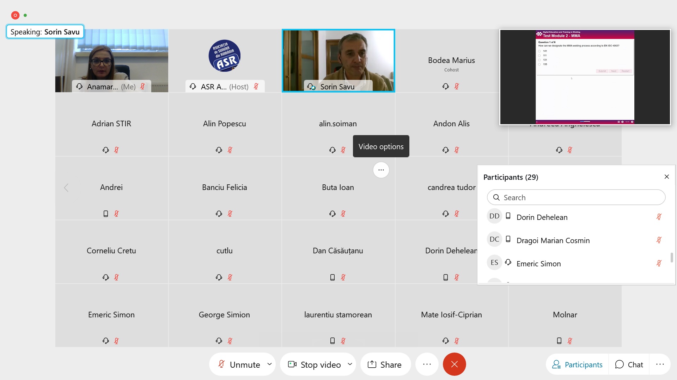Click the red recording indicator icon
The width and height of the screenshot is (677, 380).
click(x=15, y=15)
